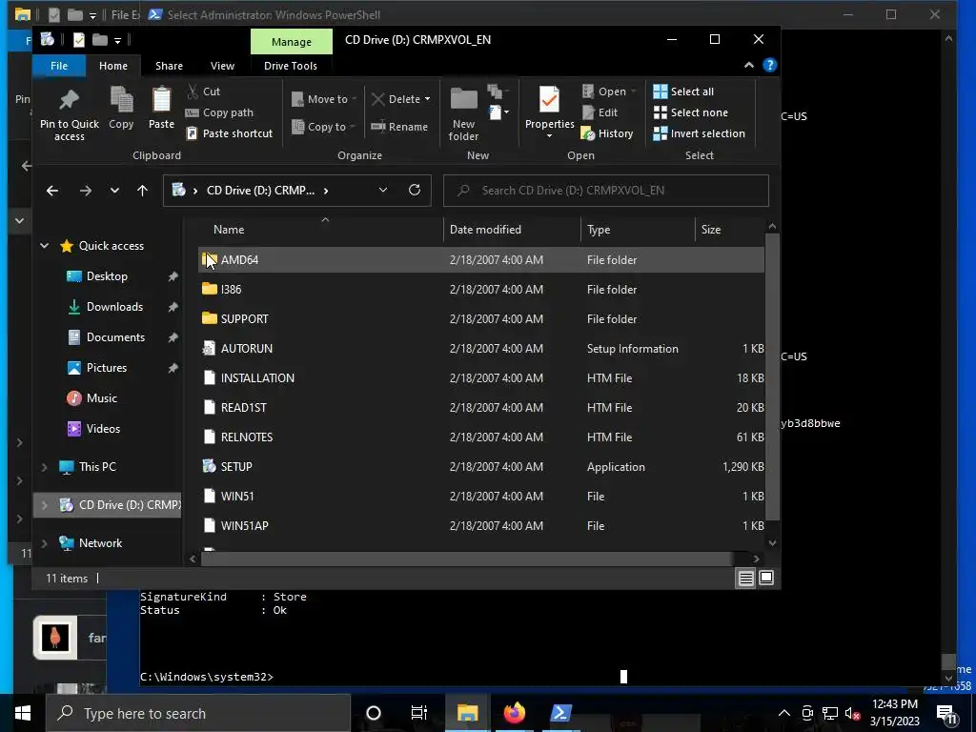Collapse Quick access tree
Viewport: 976px width, 732px height.
pos(44,246)
